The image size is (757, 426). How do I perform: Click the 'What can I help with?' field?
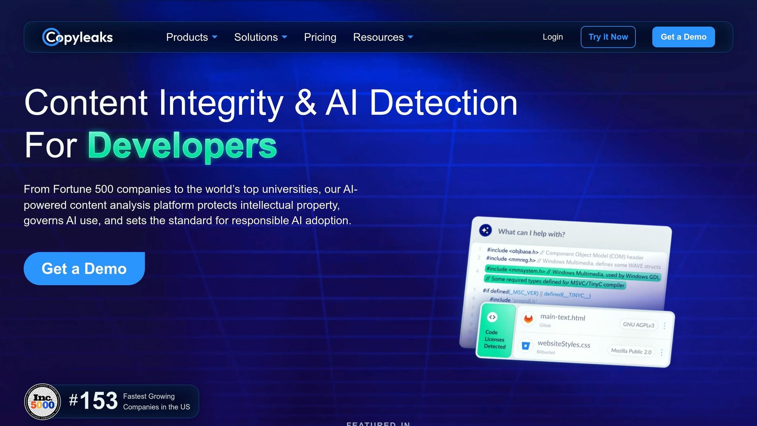tap(531, 233)
